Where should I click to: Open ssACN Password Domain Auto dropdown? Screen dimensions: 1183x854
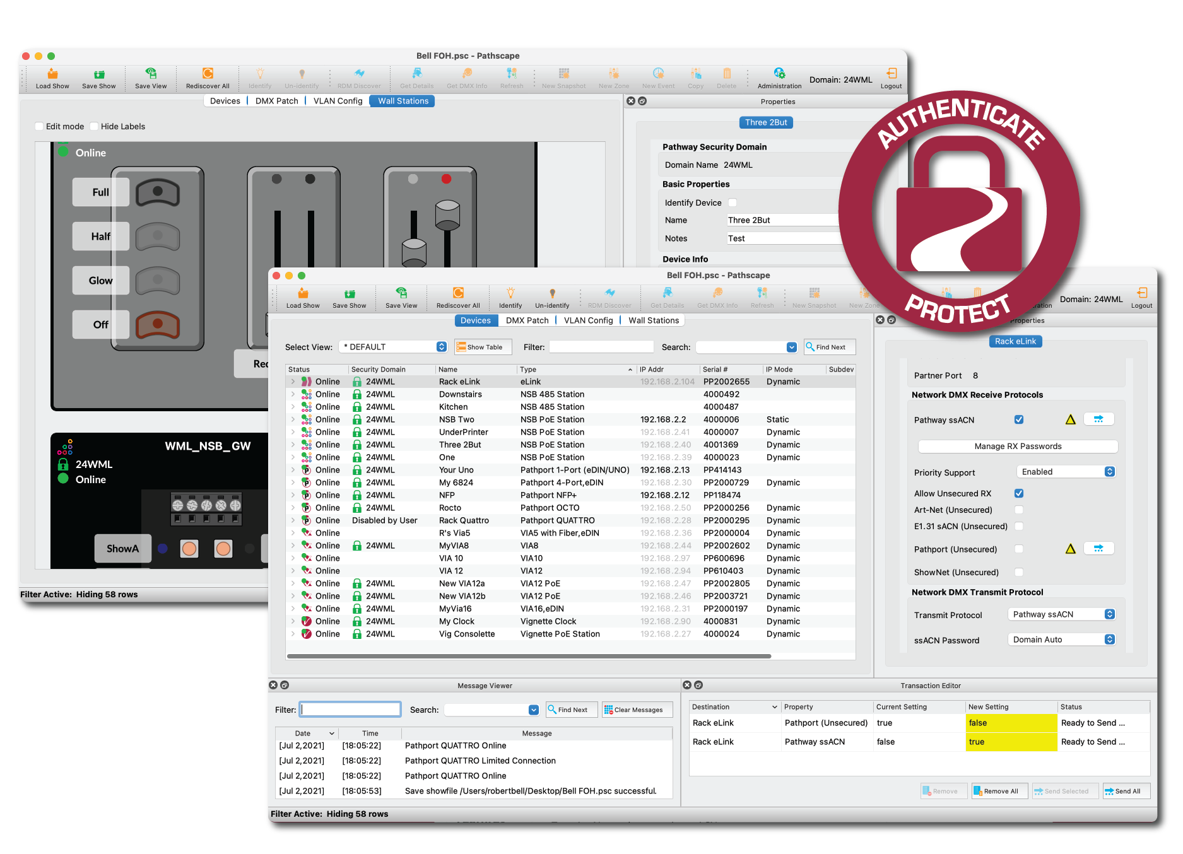1062,640
